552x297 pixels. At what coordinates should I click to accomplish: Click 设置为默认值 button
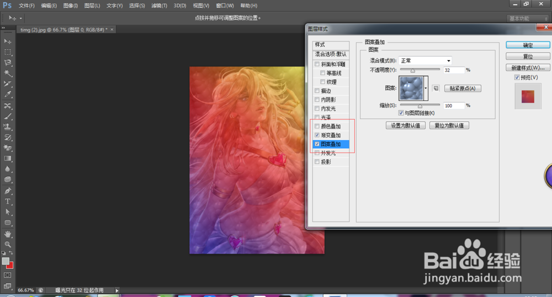(x=406, y=126)
